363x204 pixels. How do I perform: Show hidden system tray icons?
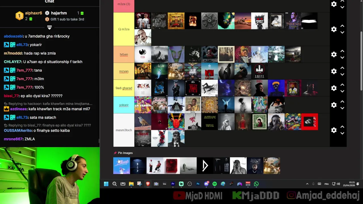click(x=307, y=184)
